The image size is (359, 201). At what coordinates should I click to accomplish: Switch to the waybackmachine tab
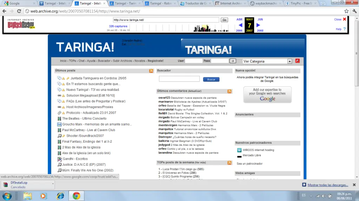click(x=266, y=3)
